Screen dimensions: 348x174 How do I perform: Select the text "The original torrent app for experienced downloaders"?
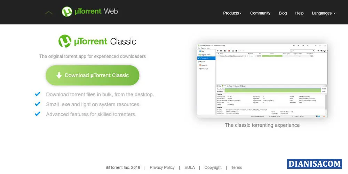click(x=93, y=56)
